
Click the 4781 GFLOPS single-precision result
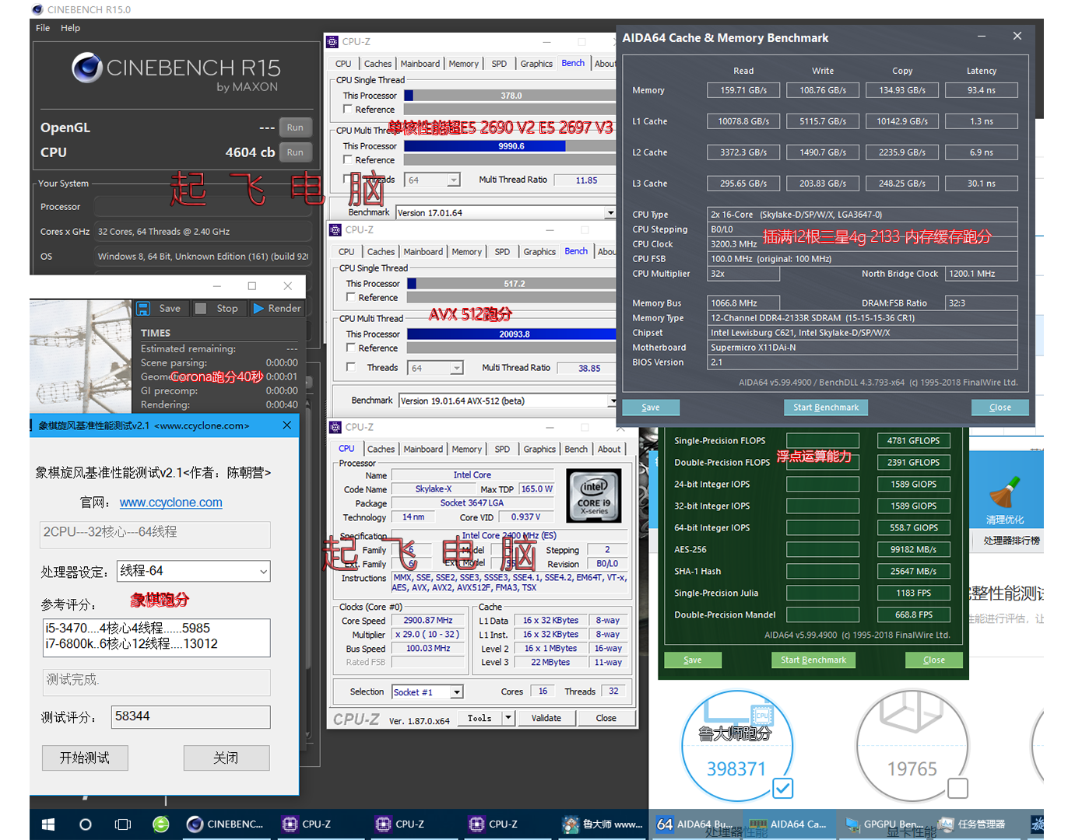click(913, 441)
